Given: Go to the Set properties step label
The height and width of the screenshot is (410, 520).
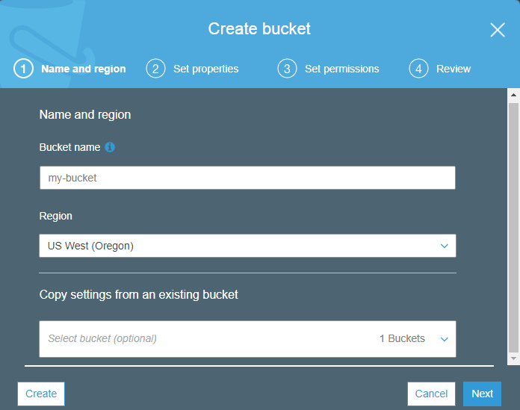Looking at the screenshot, I should 206,69.
